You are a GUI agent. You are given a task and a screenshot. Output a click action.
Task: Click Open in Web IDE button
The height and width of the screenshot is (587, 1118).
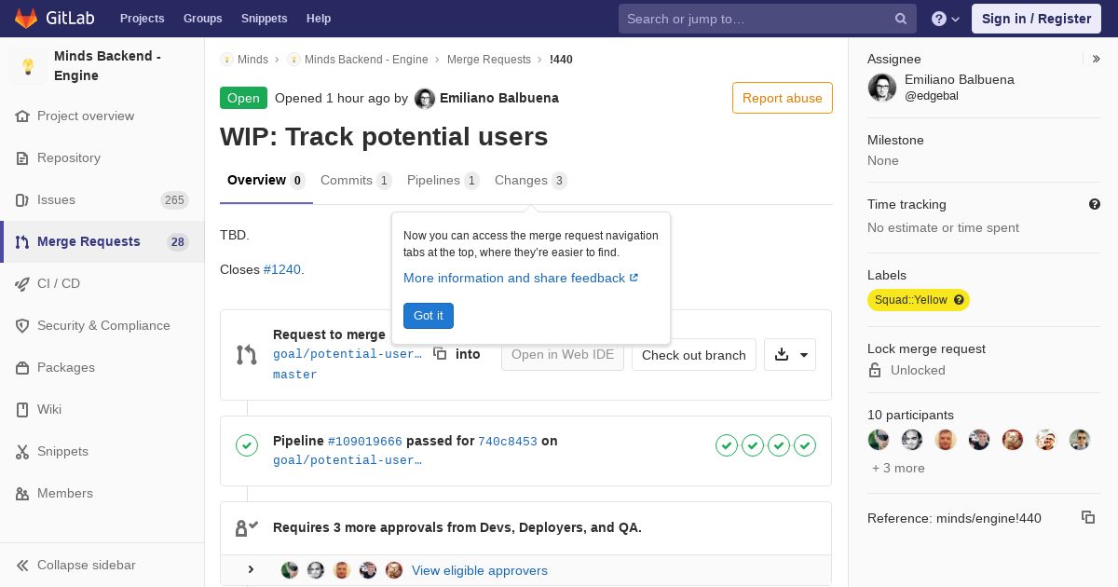[x=563, y=354]
